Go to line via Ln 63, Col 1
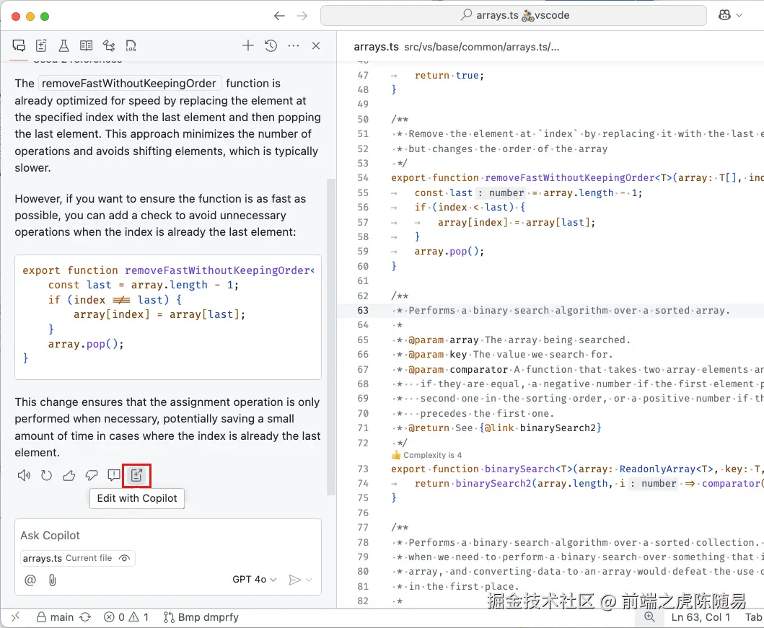764x628 pixels. (701, 617)
